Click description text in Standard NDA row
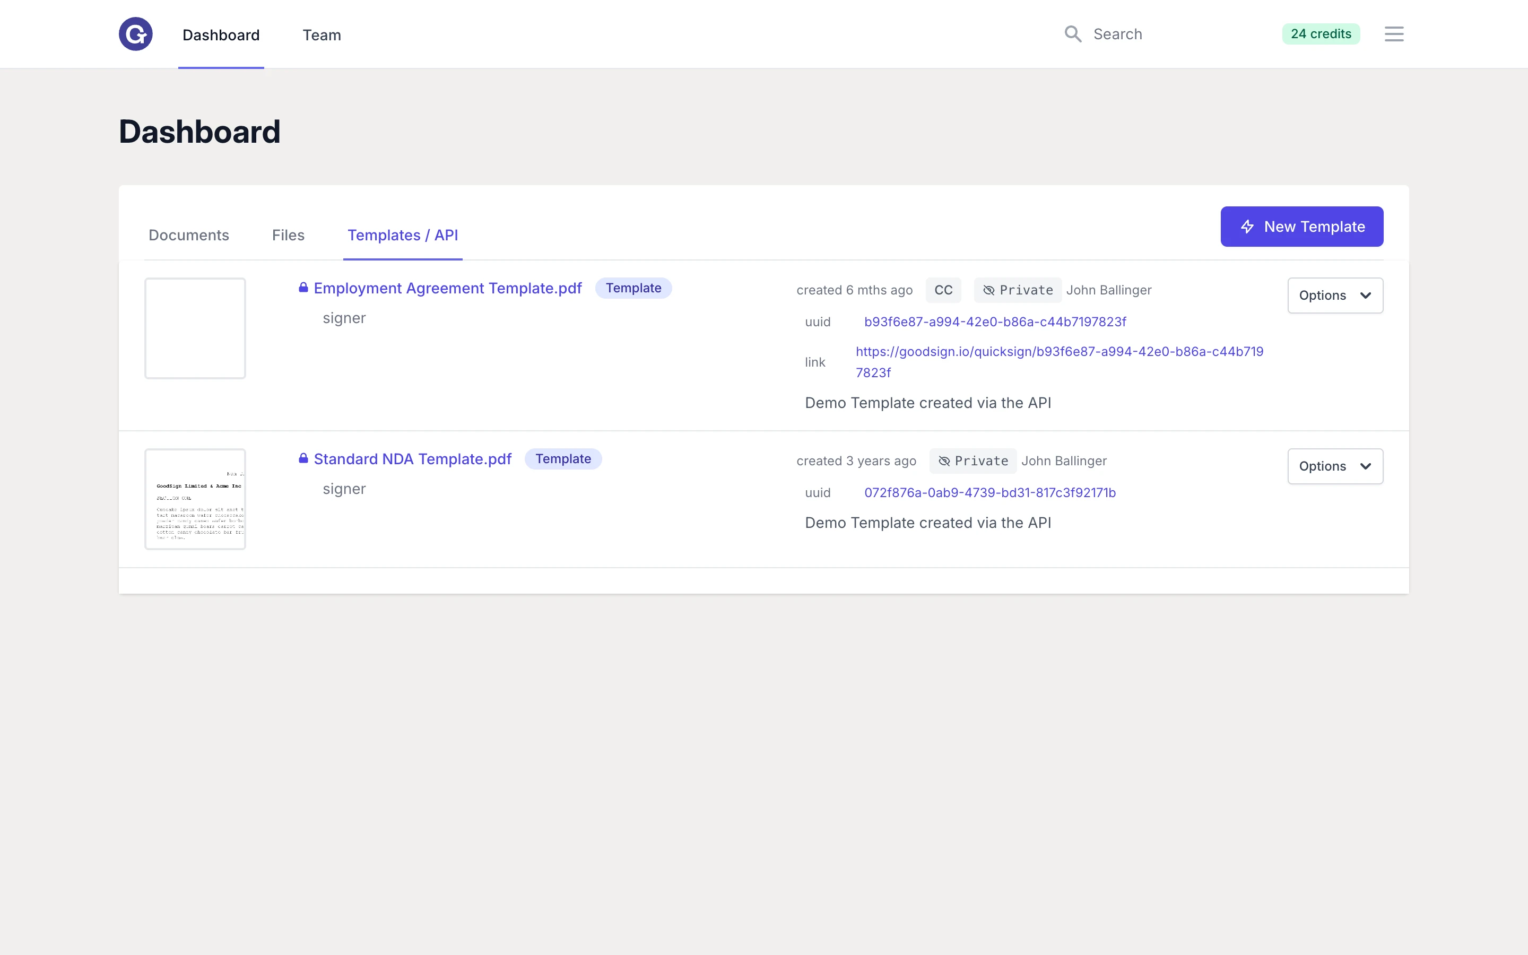Image resolution: width=1528 pixels, height=955 pixels. pos(927,523)
